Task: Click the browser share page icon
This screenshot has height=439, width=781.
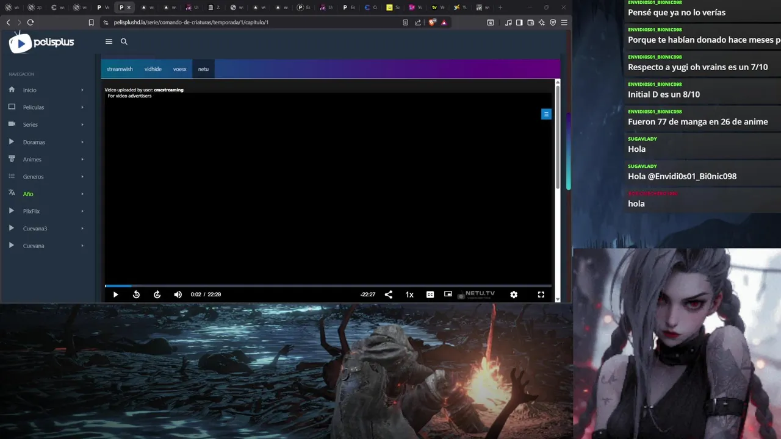Action: click(418, 23)
